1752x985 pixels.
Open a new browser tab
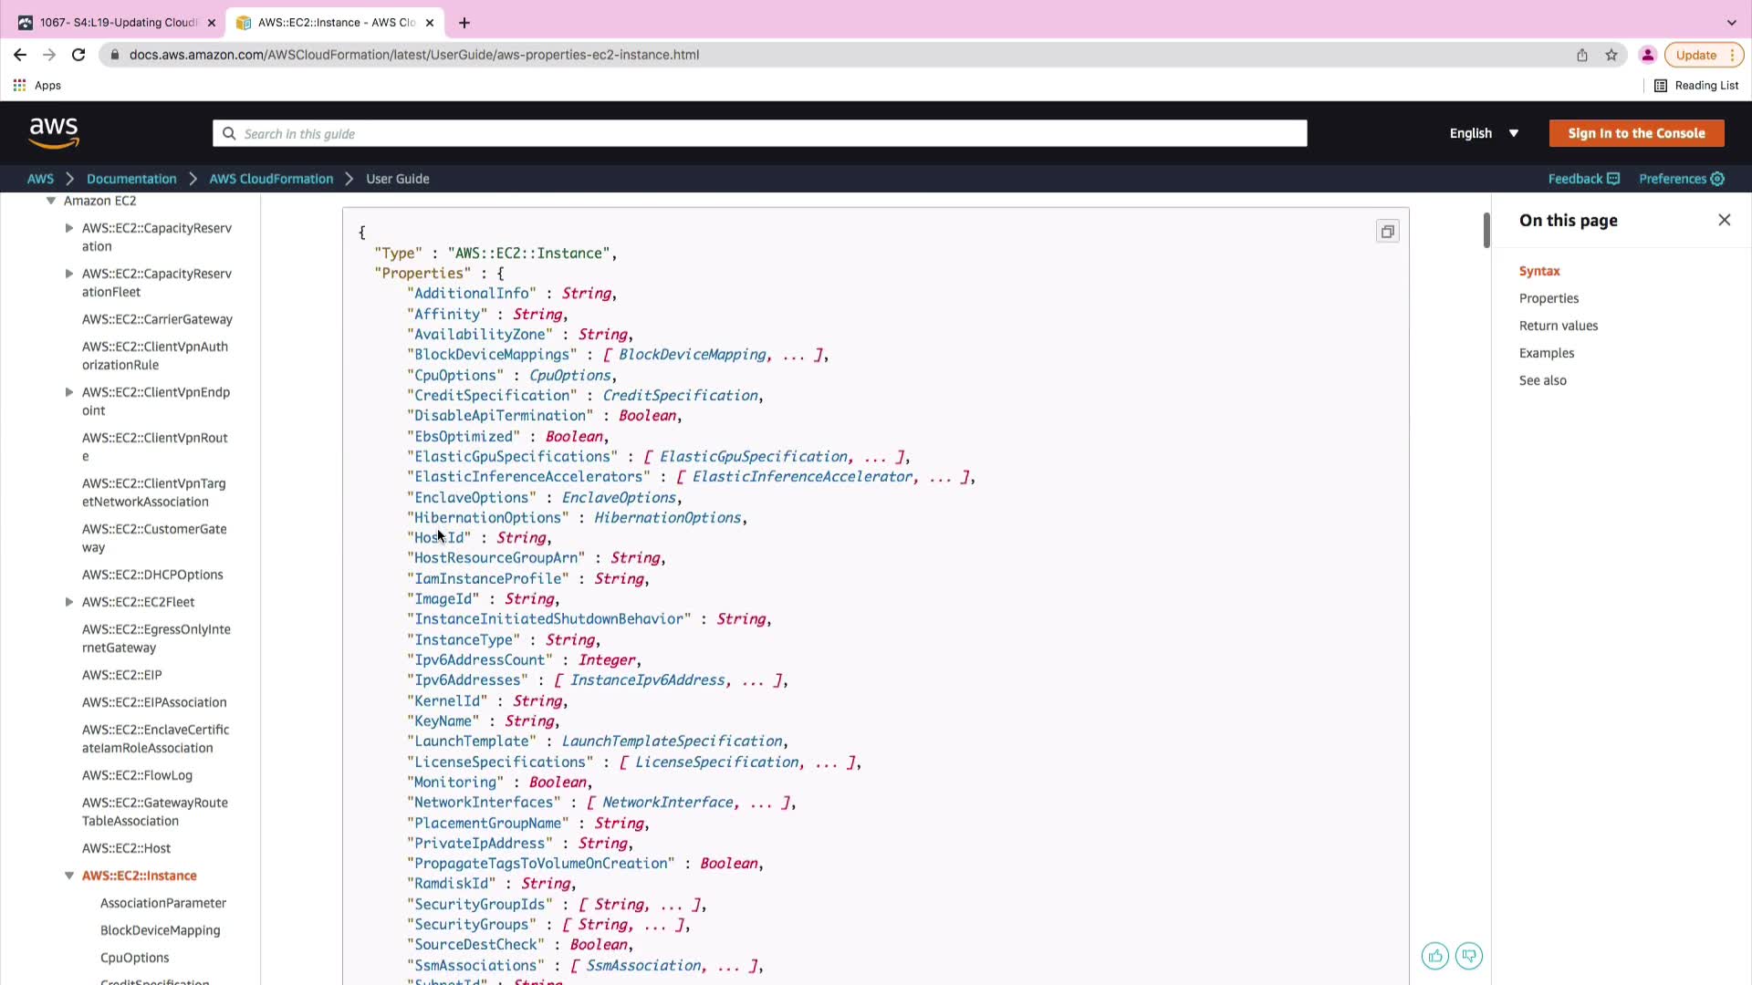coord(464,23)
